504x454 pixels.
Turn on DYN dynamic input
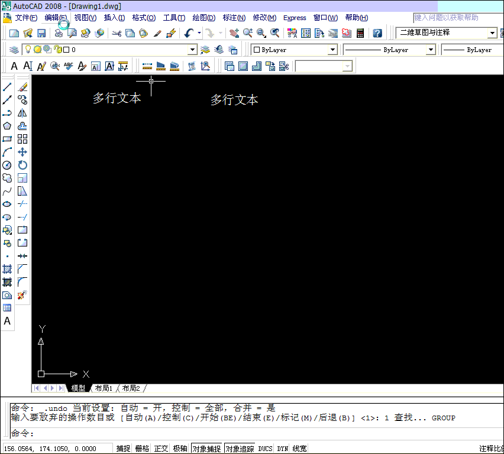(282, 448)
